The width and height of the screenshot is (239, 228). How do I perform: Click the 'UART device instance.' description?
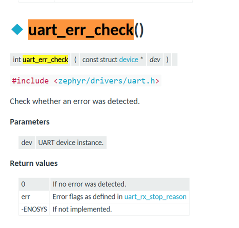point(71,142)
